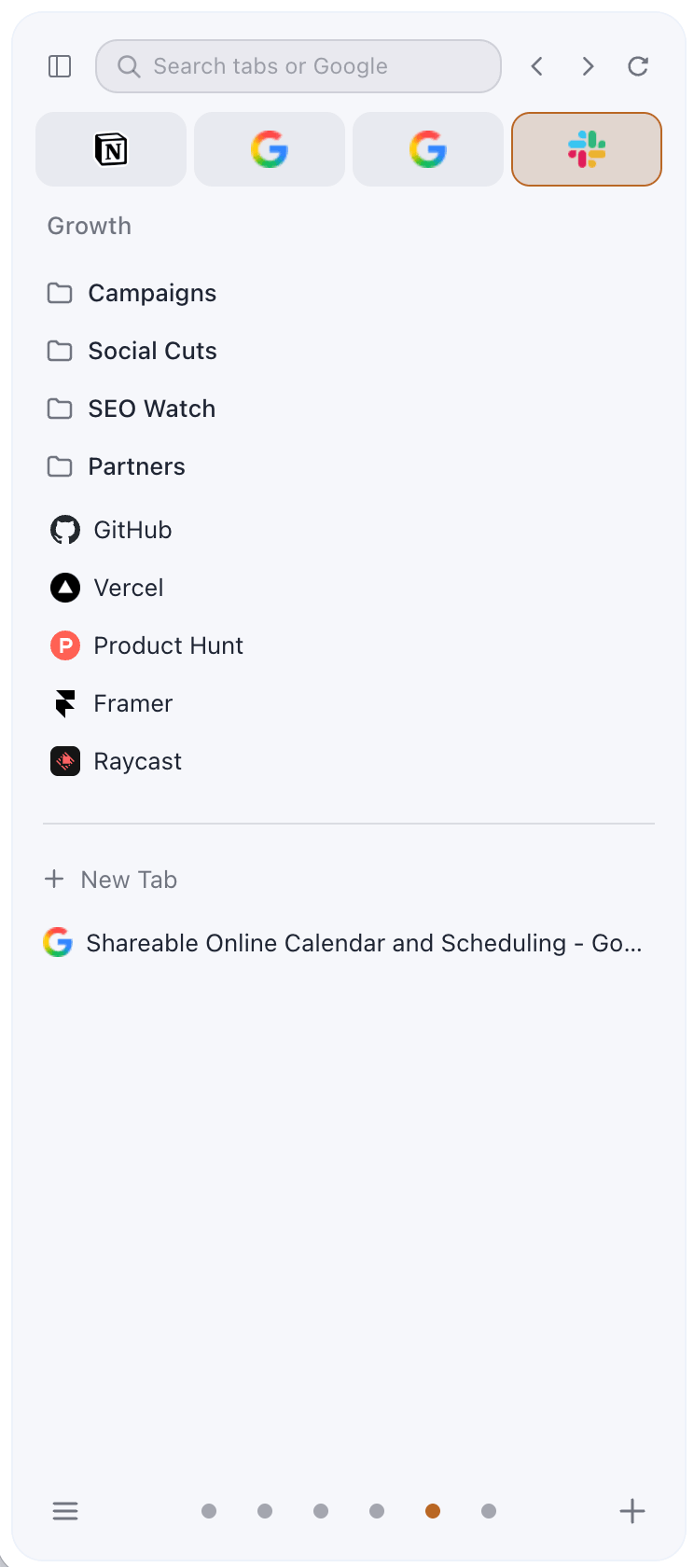This screenshot has height=1567, width=694.
Task: Click the Search tabs or Google field
Action: [298, 66]
